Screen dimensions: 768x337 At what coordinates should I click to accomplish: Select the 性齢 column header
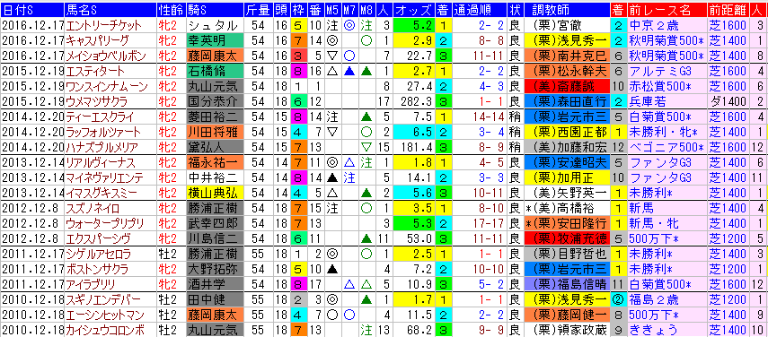pyautogui.click(x=171, y=10)
